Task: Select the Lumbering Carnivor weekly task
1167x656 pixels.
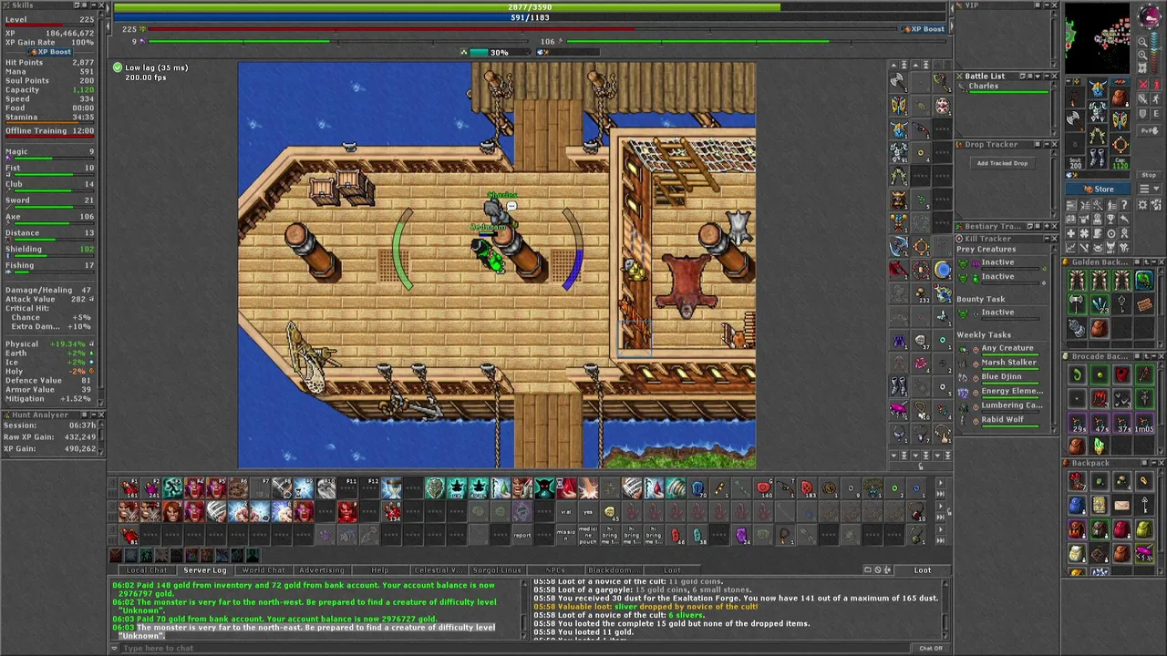Action: 1000,405
